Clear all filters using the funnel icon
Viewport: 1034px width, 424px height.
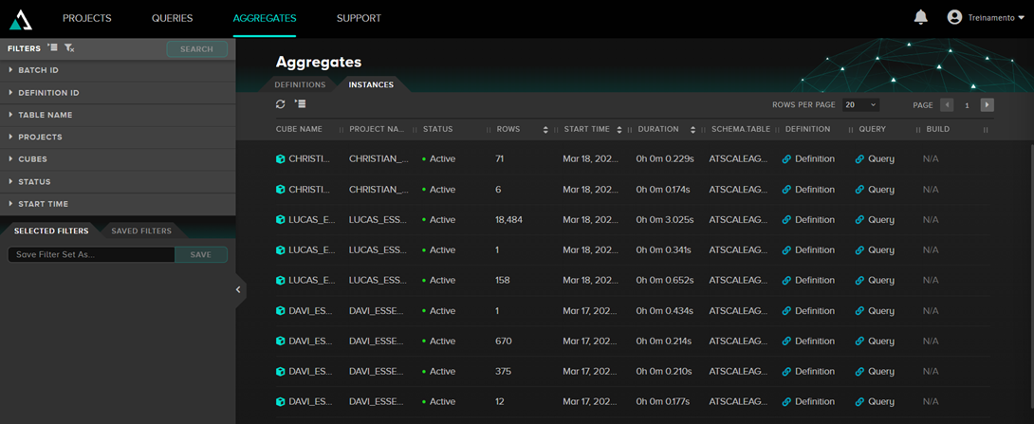tap(69, 48)
